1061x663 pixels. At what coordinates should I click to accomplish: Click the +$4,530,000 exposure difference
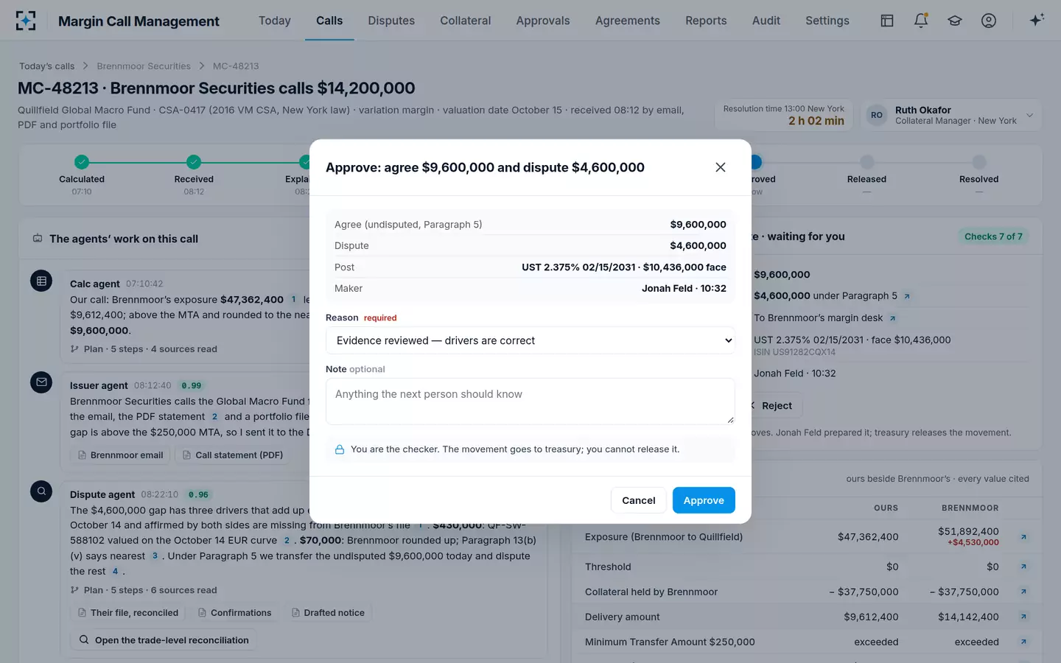[x=973, y=543]
